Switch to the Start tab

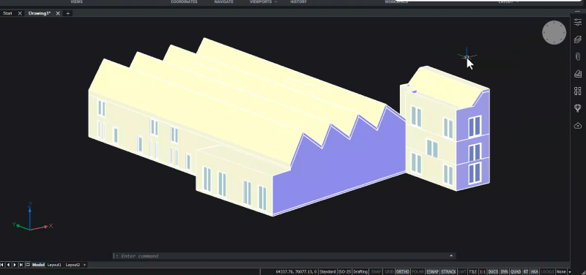pos(7,13)
